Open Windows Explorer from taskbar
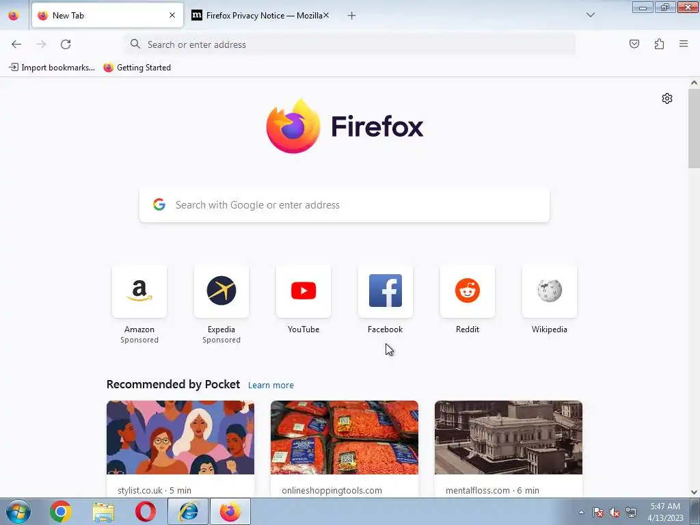Image resolution: width=700 pixels, height=525 pixels. click(x=103, y=511)
